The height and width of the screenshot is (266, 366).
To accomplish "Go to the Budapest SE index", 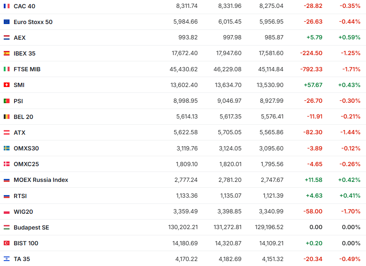I will 31,227.
